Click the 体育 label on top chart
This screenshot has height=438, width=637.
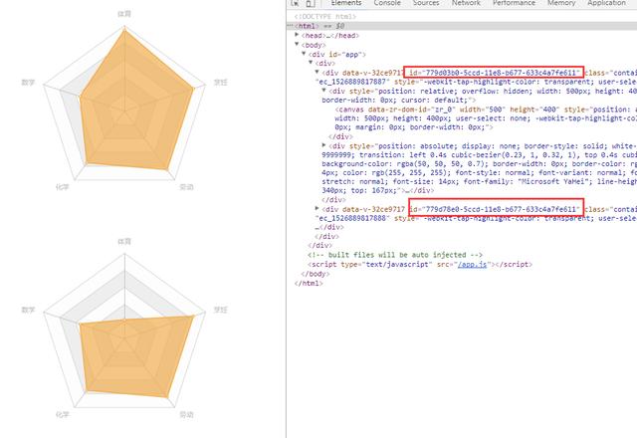tap(124, 14)
